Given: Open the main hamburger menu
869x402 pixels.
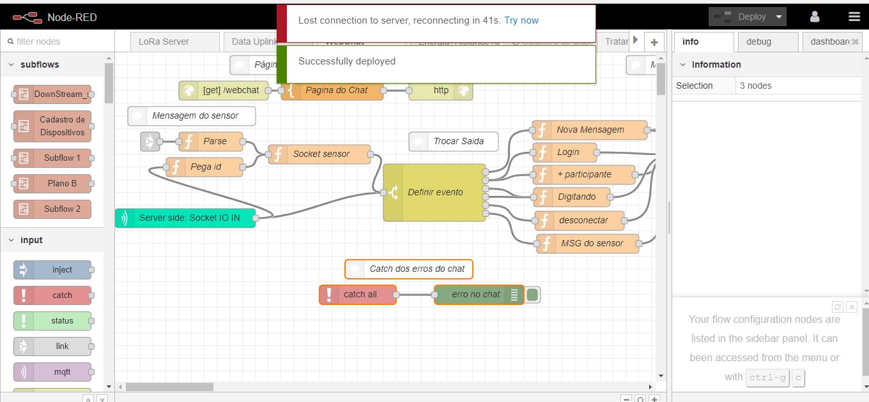Looking at the screenshot, I should coord(854,17).
